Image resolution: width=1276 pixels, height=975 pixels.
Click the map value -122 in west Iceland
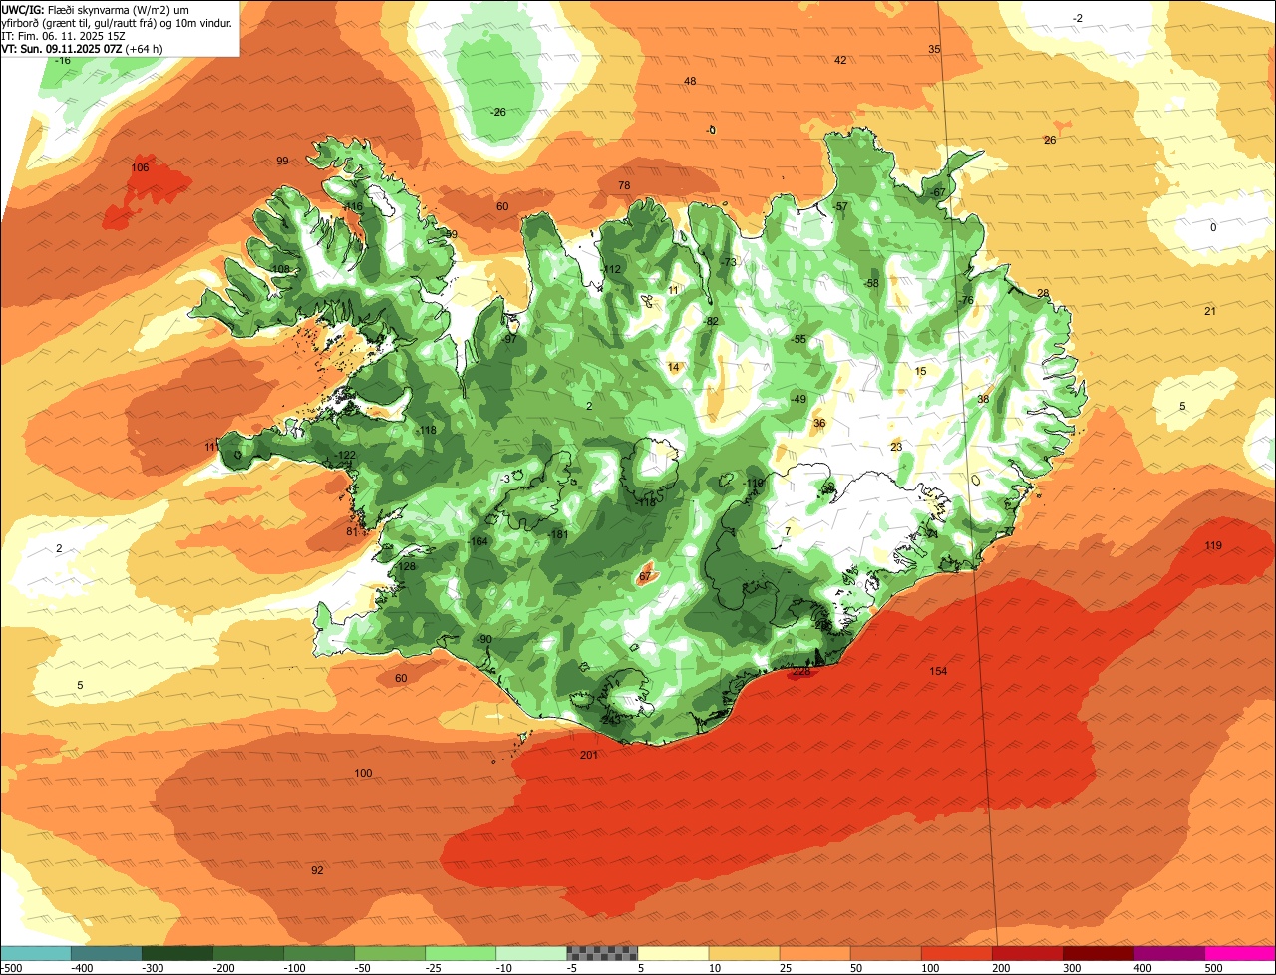345,455
